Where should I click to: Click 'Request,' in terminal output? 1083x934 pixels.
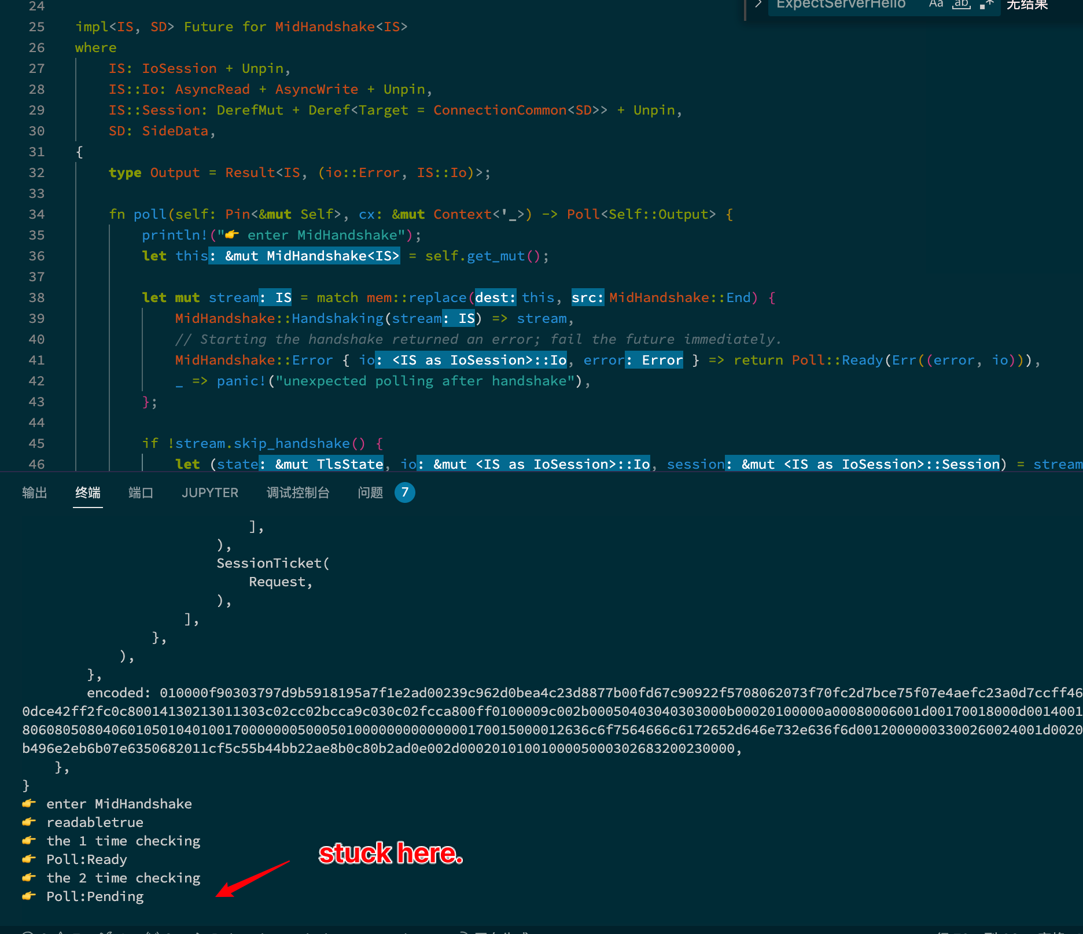coord(281,582)
